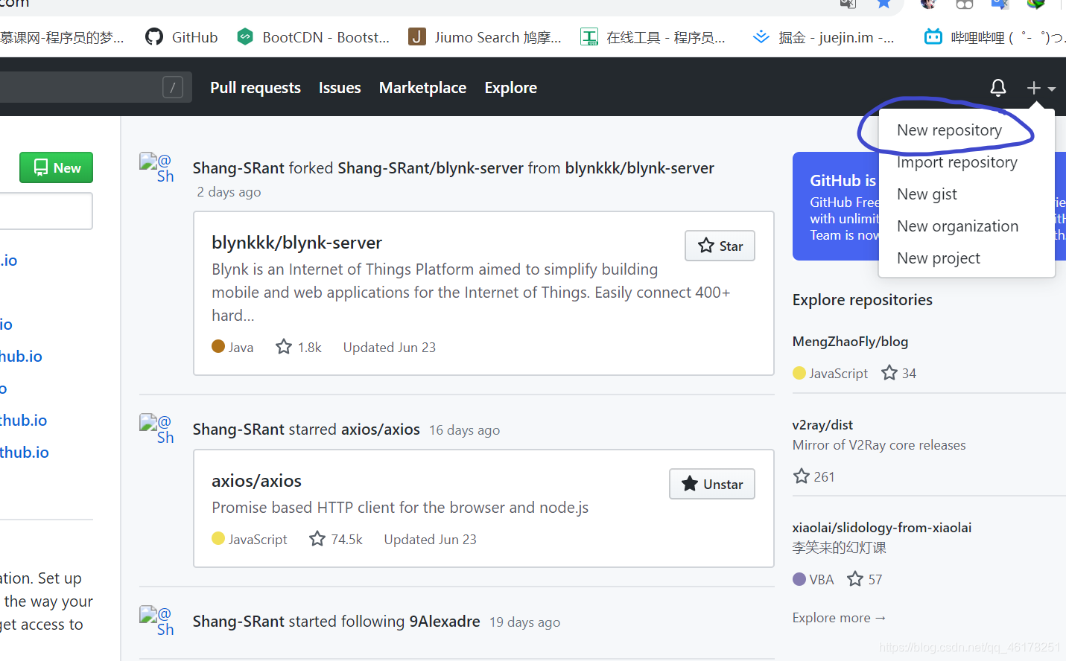Image resolution: width=1066 pixels, height=661 pixels.
Task: Open the notifications bell icon
Action: pos(998,88)
